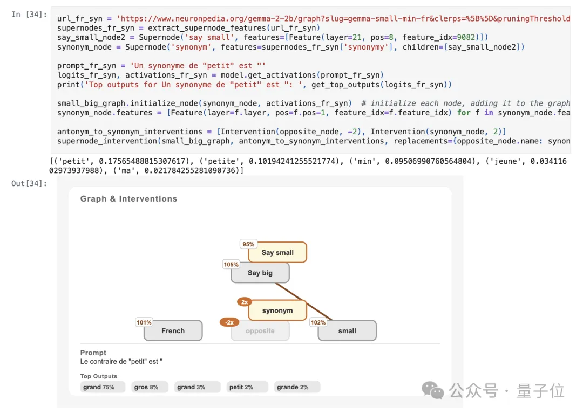Click the 105% badge on Say big

(231, 265)
